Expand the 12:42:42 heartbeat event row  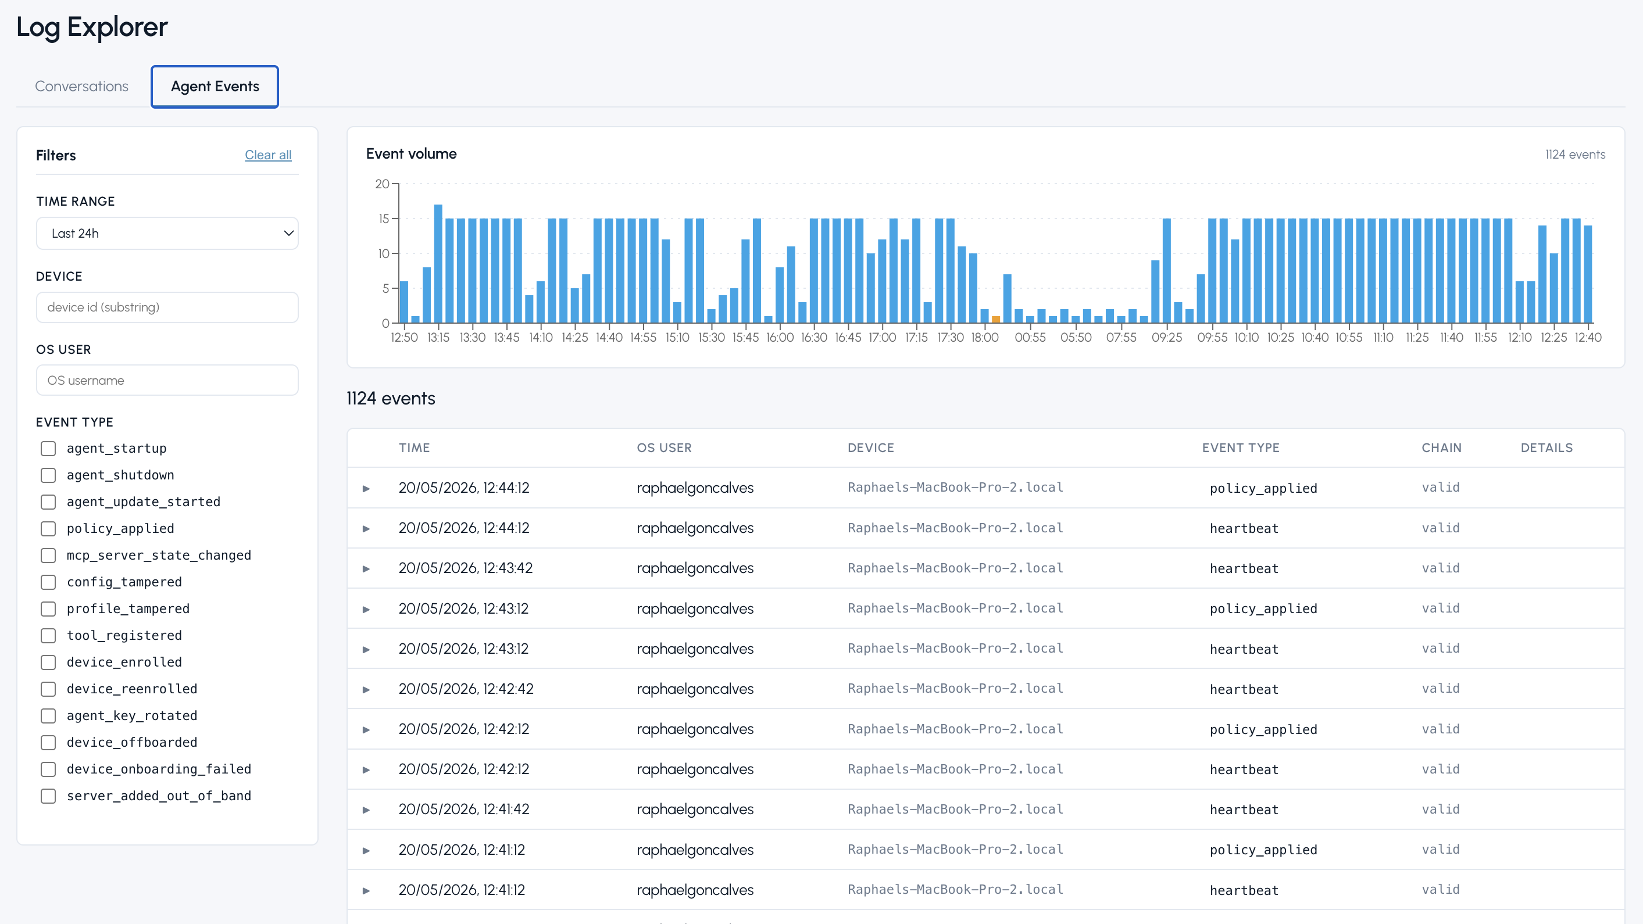coord(366,689)
